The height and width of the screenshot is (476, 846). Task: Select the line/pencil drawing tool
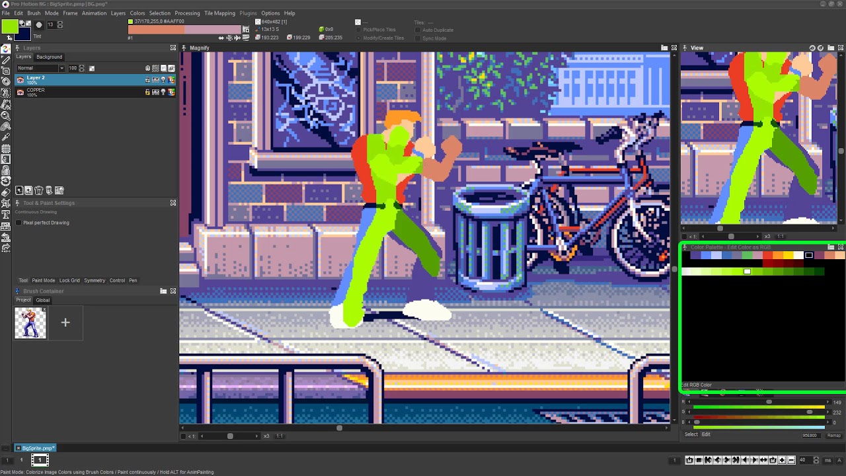[x=6, y=59]
